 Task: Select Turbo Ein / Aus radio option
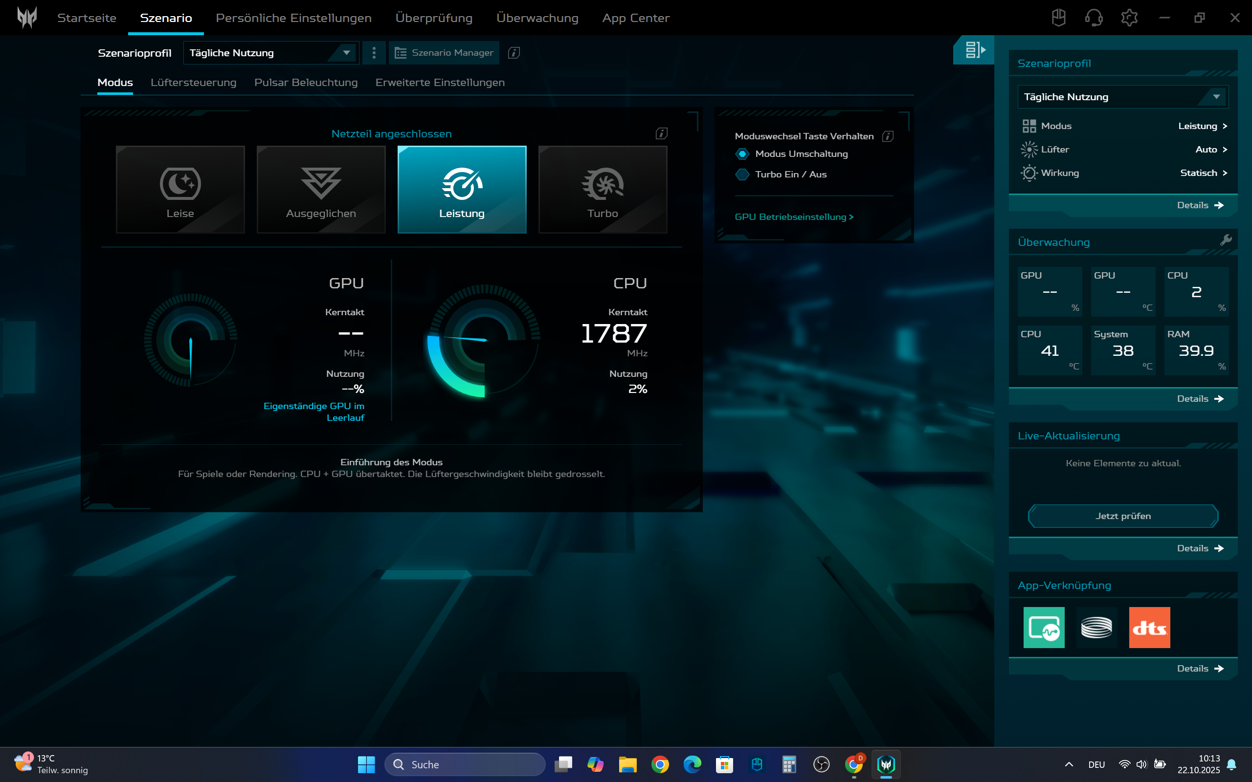click(x=742, y=174)
